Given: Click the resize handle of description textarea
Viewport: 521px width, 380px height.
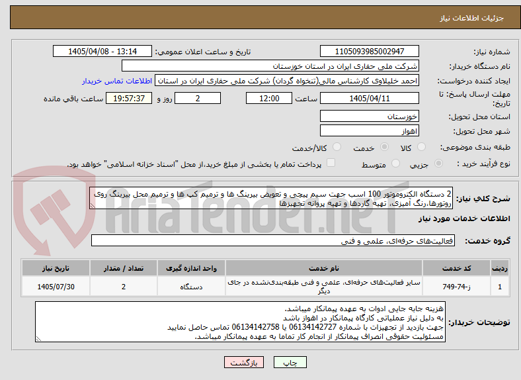Looking at the screenshot, I should coord(93,206).
